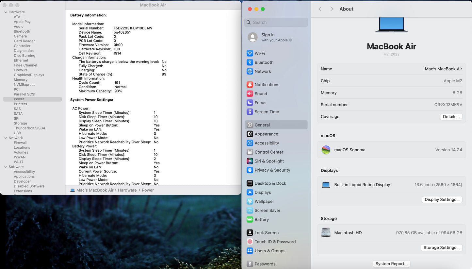Screen dimensions: 472x269
Task: Open Sound speaker icon in Settings
Action: coord(250,93)
